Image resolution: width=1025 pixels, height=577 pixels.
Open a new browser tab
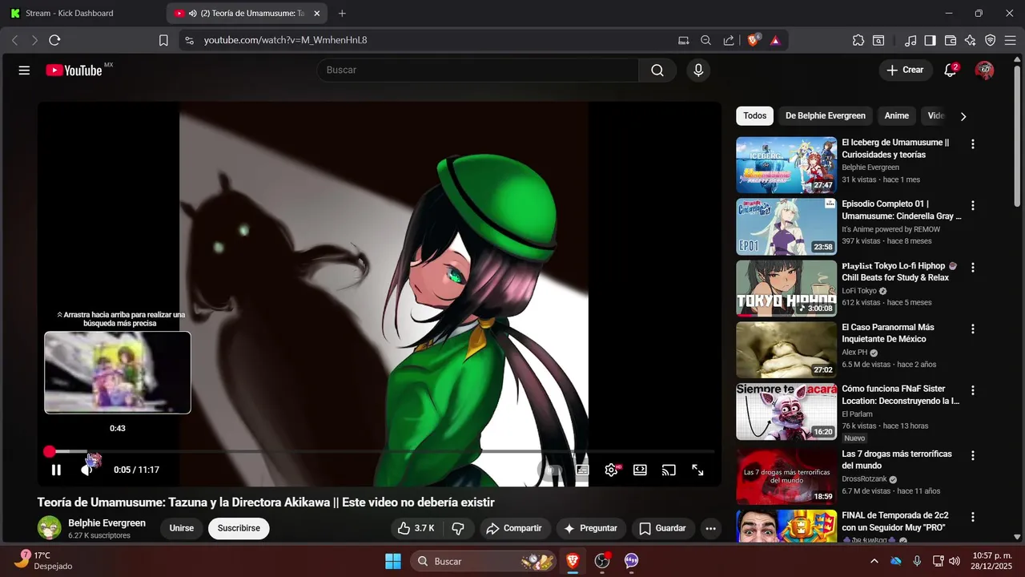(342, 14)
